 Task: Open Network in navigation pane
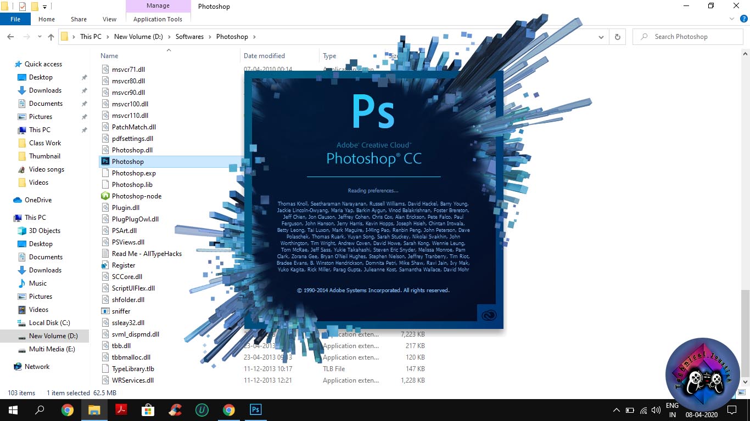pos(37,367)
